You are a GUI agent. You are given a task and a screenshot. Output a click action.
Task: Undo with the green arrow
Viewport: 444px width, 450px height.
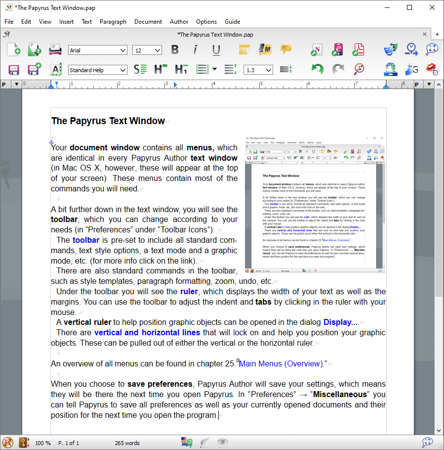(317, 69)
